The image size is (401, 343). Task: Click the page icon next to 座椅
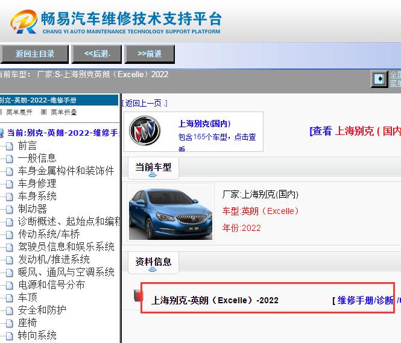pyautogui.click(x=10, y=324)
